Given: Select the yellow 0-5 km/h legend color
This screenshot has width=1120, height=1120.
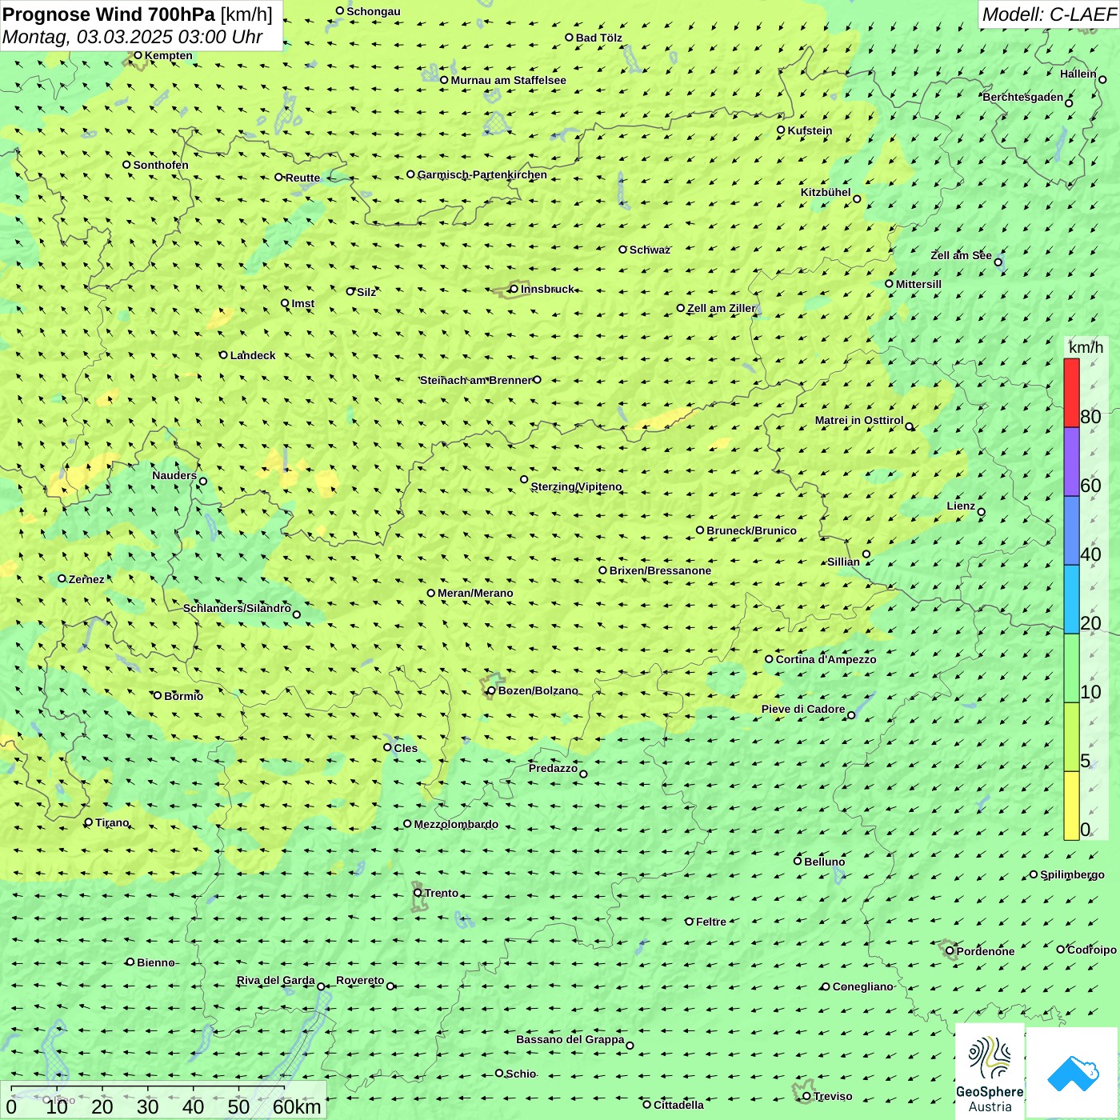Looking at the screenshot, I should tap(1071, 806).
